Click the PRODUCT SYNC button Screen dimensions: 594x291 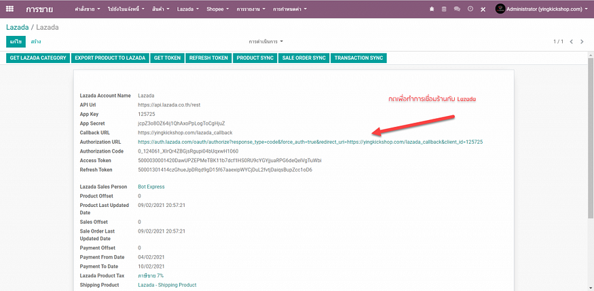point(255,58)
